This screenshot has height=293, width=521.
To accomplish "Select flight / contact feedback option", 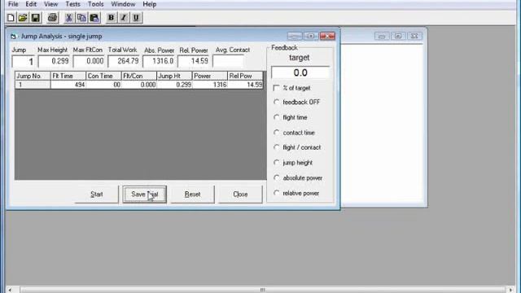I will click(276, 147).
